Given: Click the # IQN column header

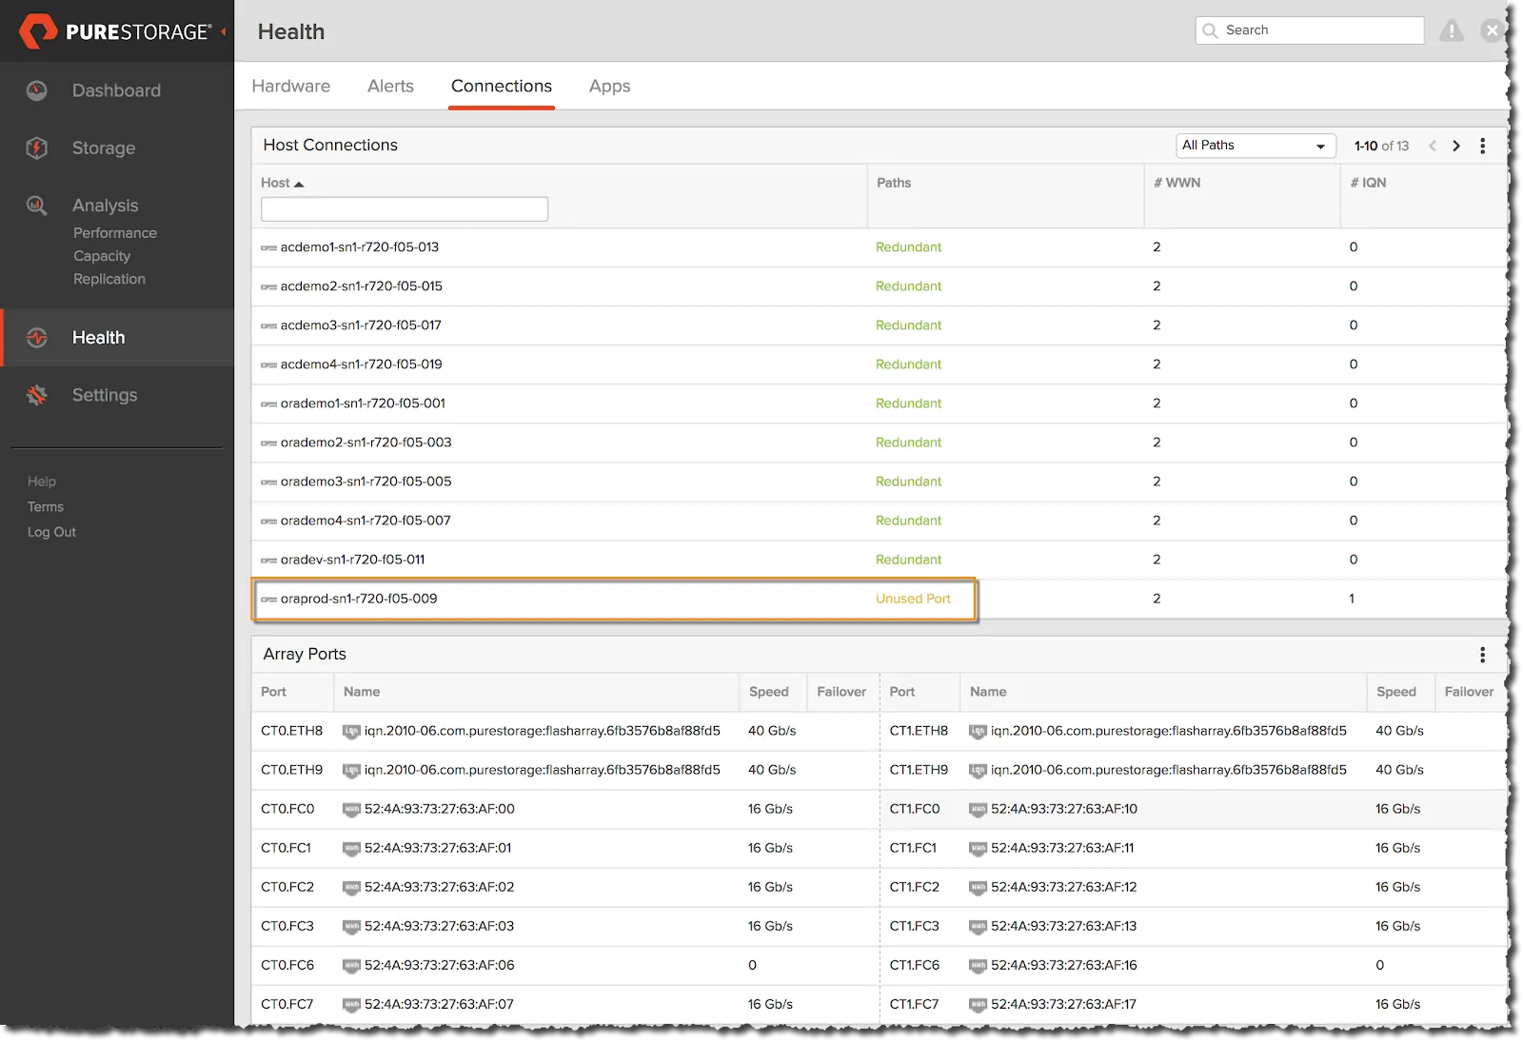Looking at the screenshot, I should tap(1368, 183).
